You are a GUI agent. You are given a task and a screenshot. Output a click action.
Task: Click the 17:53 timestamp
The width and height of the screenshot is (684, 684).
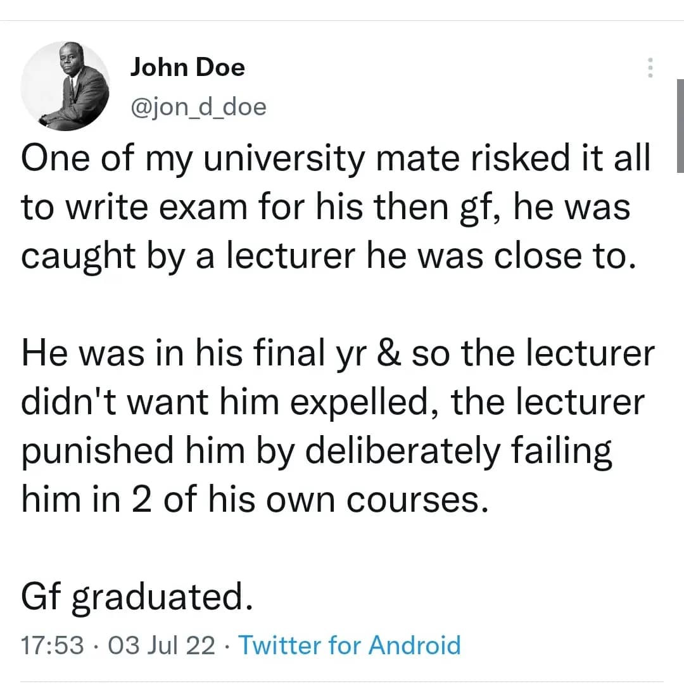[53, 645]
